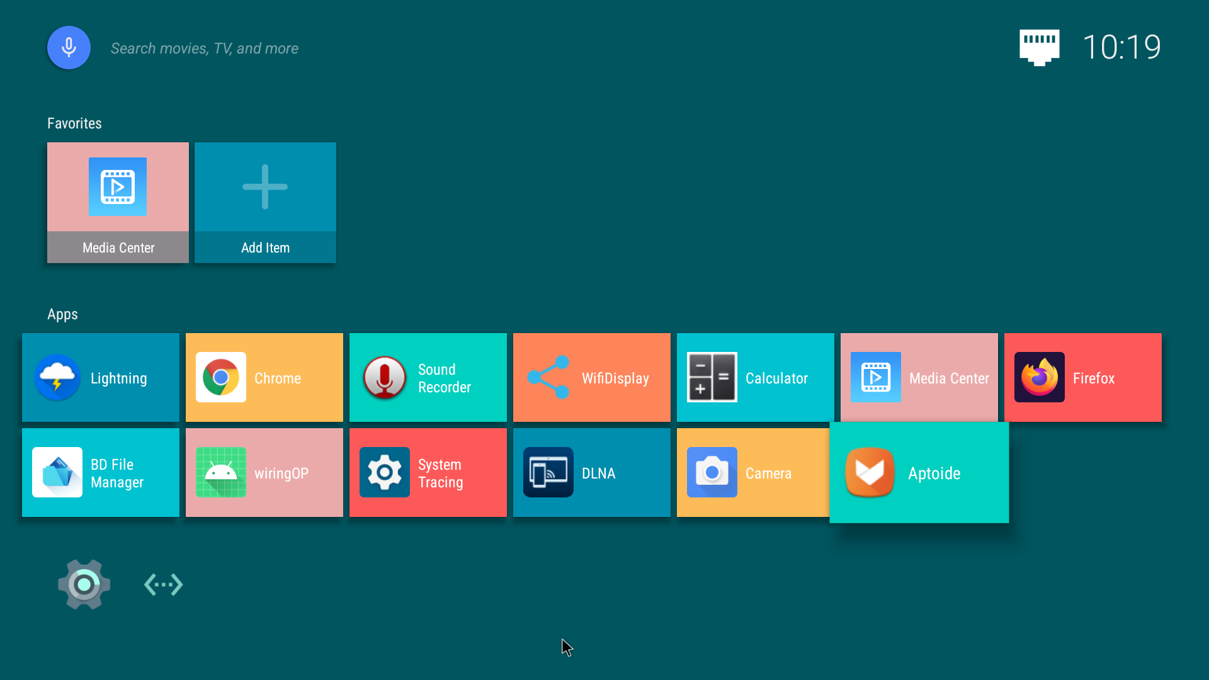Launch Sound Recorder
This screenshot has height=680, width=1209.
[x=428, y=378]
